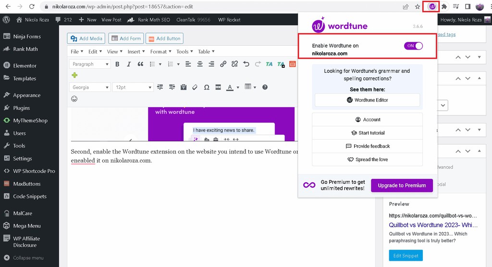Screen dimensions: 492x267
Task: Toggle italic formatting in editor
Action: (x=129, y=64)
